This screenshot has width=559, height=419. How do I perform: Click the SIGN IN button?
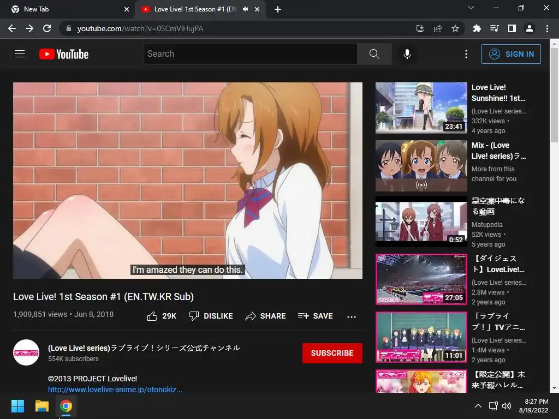(x=511, y=54)
